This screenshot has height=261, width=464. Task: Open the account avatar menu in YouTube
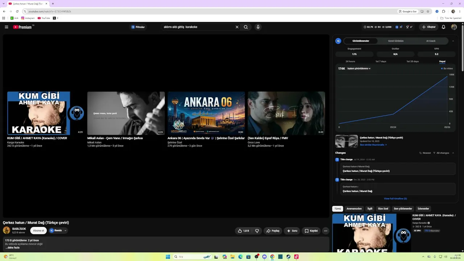pos(454,27)
